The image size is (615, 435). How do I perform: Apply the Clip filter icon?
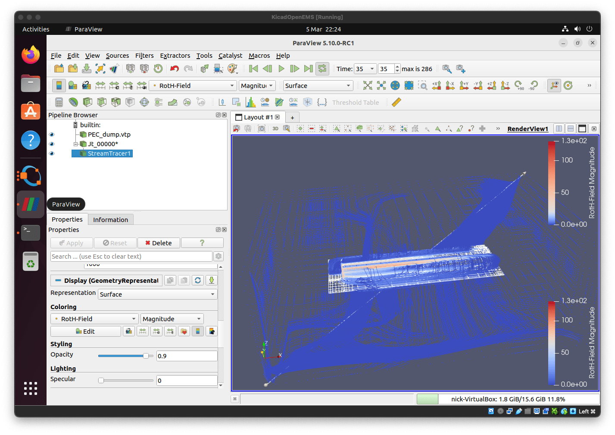[87, 102]
